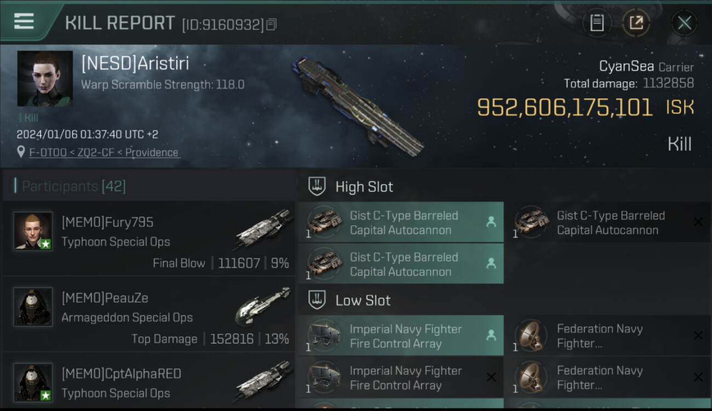The height and width of the screenshot is (411, 712).
Task: Click the High Slot section icon
Action: pos(318,186)
